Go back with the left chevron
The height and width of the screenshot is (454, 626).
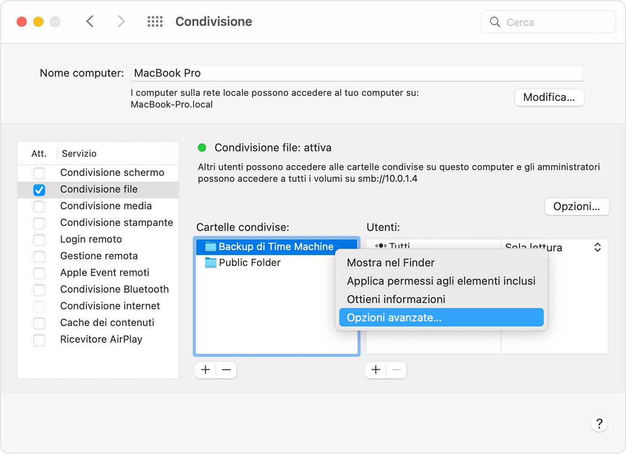[x=90, y=22]
